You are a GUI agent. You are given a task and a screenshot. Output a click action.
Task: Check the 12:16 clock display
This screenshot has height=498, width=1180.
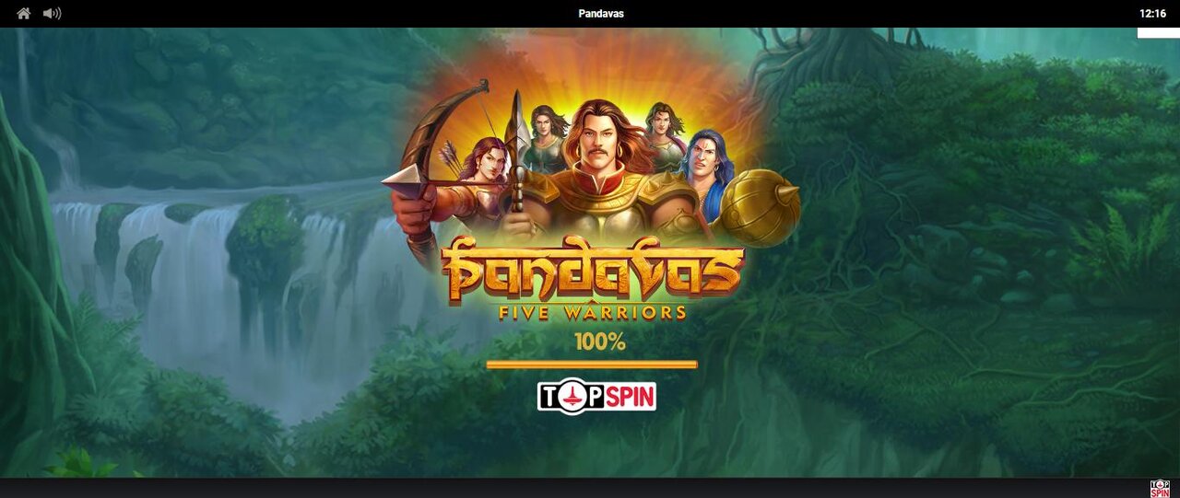click(1152, 14)
